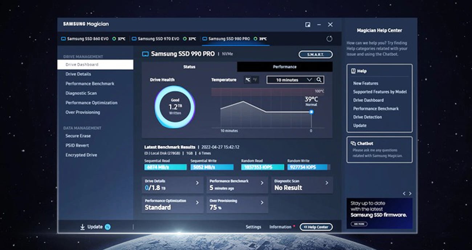Open PSID Revert in the sidebar
This screenshot has height=250, width=472.
point(77,145)
